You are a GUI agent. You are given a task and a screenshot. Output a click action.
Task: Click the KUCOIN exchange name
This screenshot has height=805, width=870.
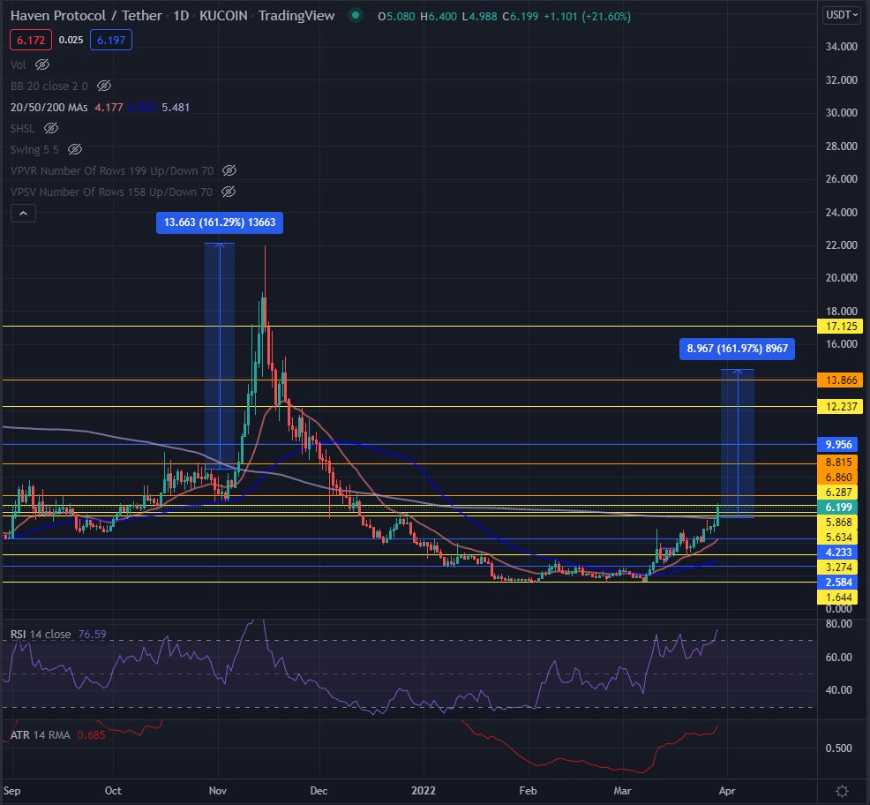223,15
